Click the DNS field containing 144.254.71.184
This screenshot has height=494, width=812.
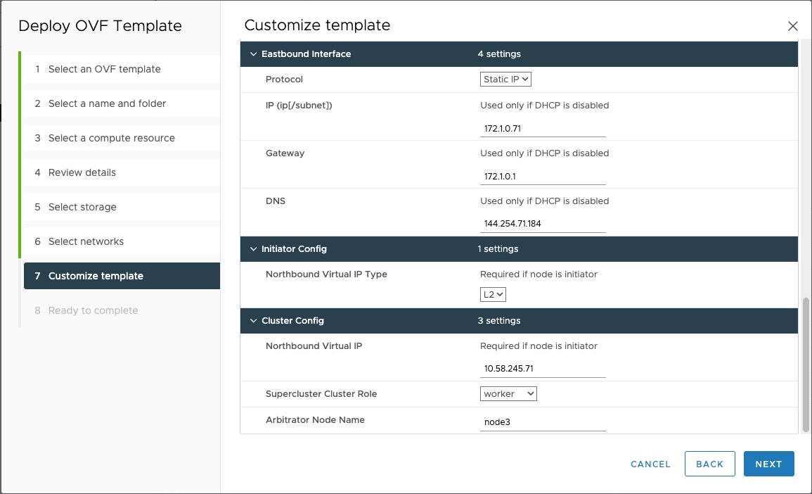click(543, 224)
